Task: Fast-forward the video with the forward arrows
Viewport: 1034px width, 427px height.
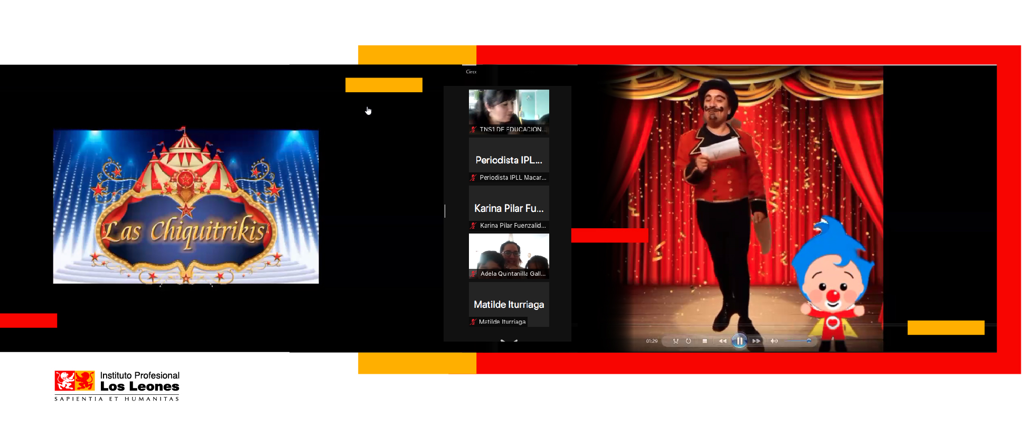Action: click(756, 341)
